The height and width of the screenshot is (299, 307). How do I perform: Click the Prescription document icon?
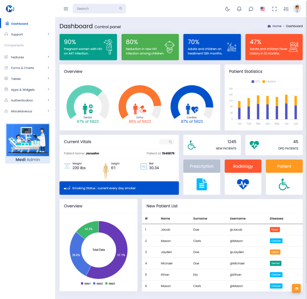pos(202,184)
